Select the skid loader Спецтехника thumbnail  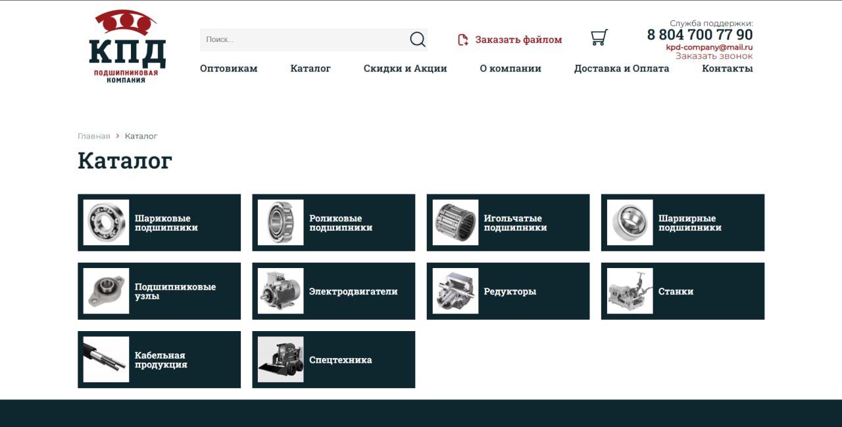281,359
